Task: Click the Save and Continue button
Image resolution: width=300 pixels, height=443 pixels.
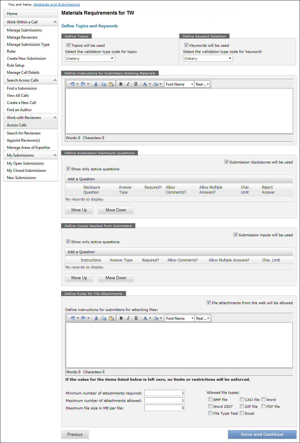Action: coord(262,435)
